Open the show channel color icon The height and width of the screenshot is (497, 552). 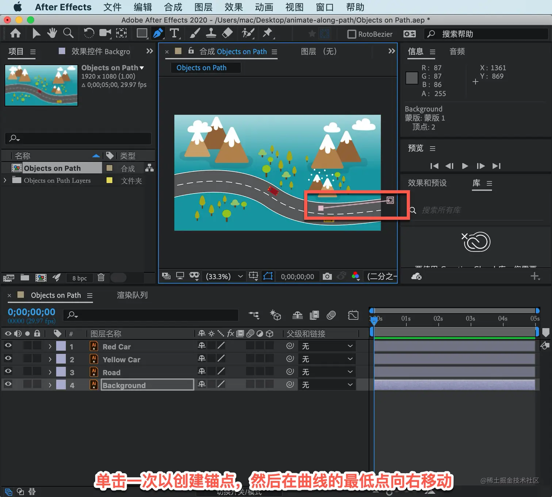(356, 276)
